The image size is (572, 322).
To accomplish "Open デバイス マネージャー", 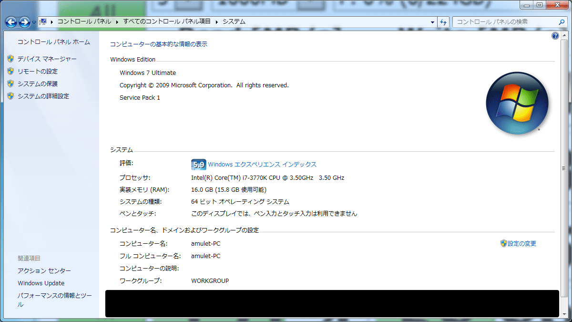I will [x=47, y=59].
